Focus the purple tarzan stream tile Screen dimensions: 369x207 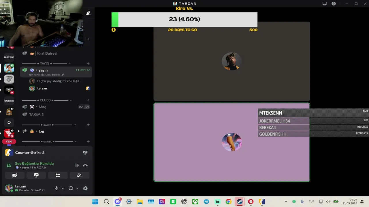[232, 142]
